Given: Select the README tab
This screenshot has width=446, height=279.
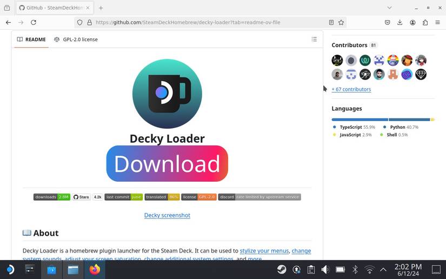Looking at the screenshot, I should tap(31, 39).
